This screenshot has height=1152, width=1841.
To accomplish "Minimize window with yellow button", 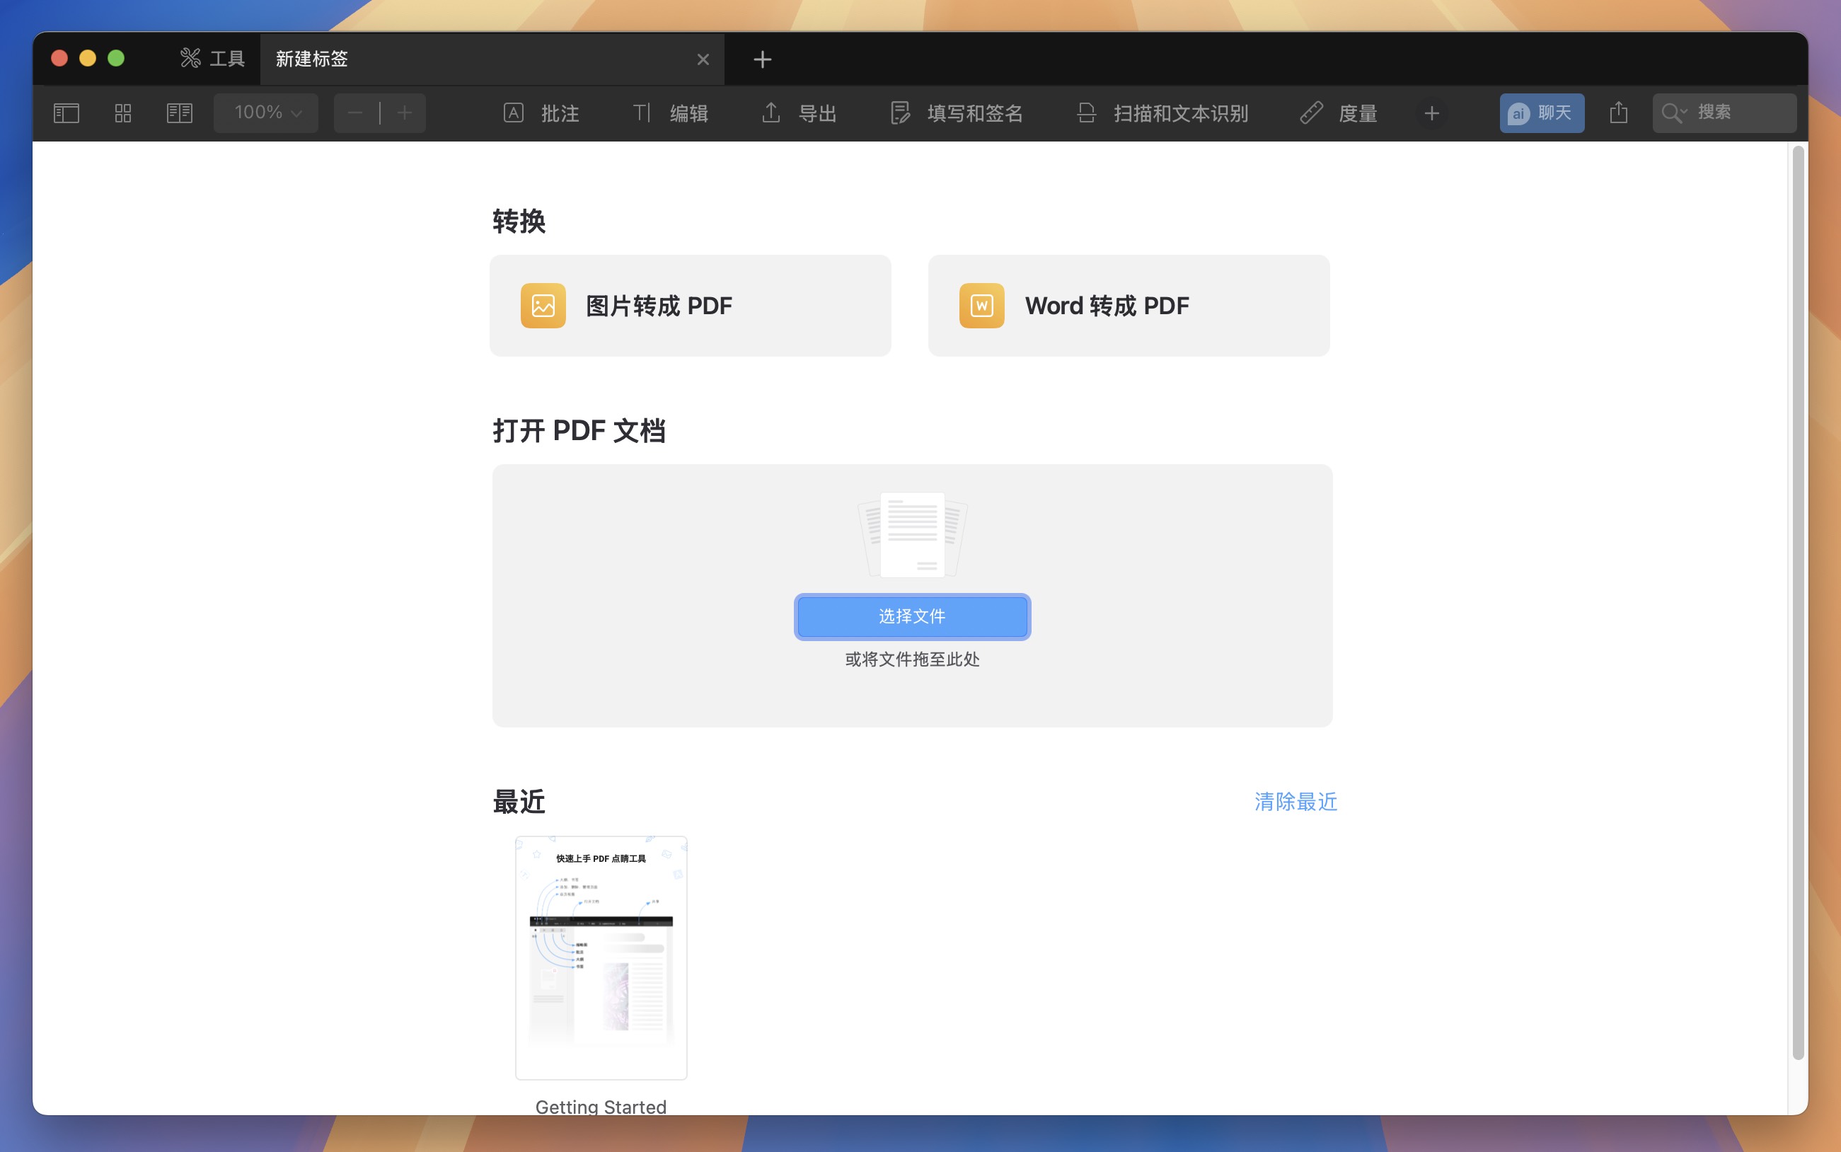I will tap(88, 59).
